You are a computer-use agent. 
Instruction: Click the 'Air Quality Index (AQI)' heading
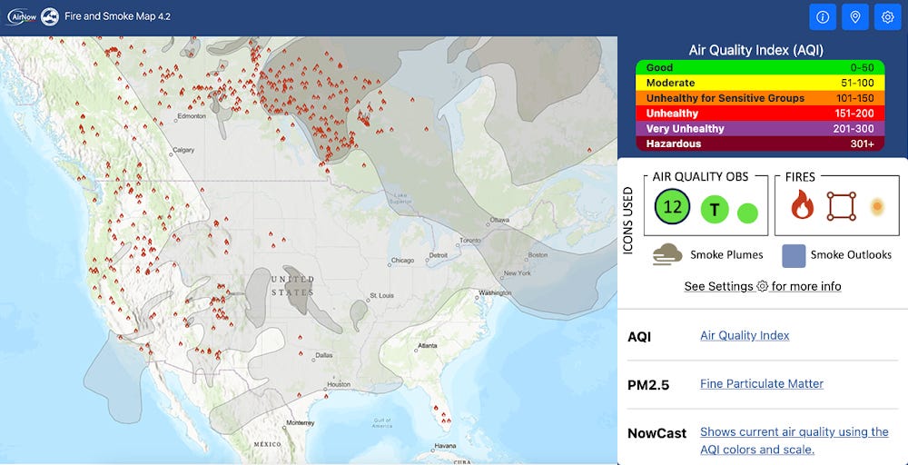tap(755, 50)
